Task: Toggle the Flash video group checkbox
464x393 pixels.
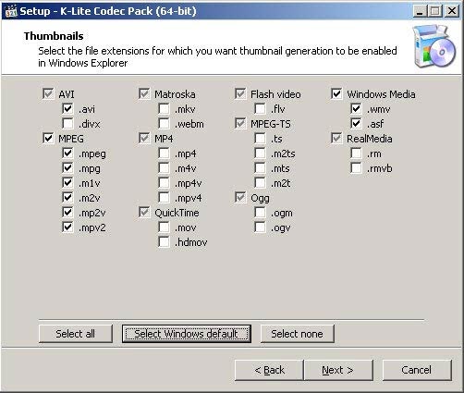Action: pos(240,93)
